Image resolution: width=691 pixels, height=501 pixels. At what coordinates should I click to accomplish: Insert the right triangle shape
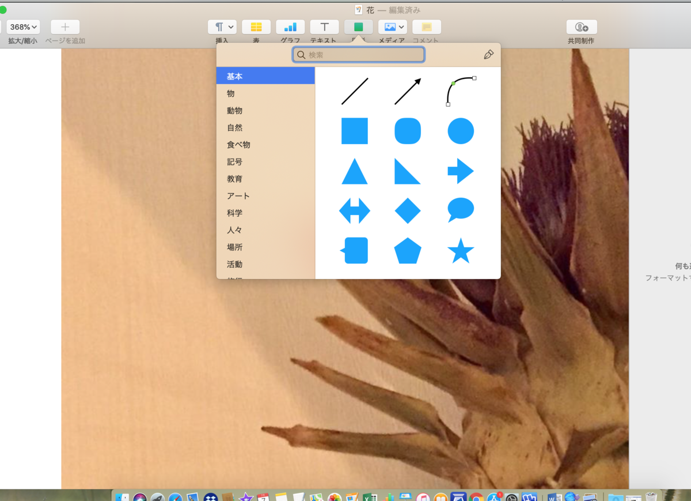point(408,171)
